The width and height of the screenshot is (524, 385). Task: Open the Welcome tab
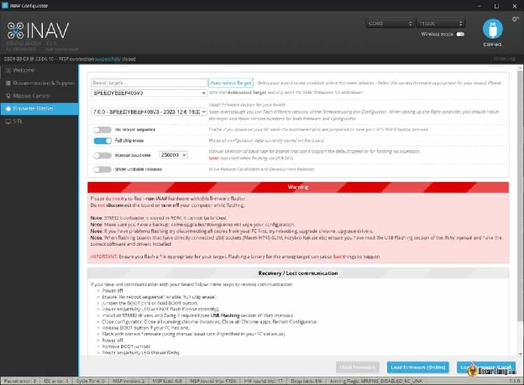[x=39, y=70]
